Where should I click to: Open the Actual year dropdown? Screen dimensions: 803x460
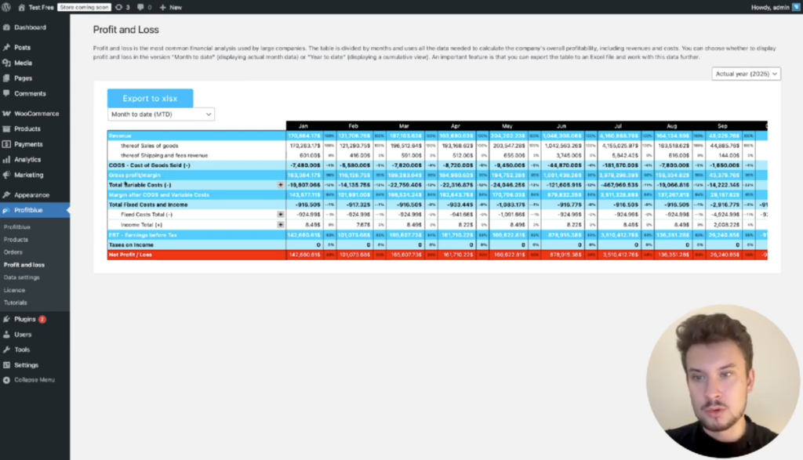(746, 74)
